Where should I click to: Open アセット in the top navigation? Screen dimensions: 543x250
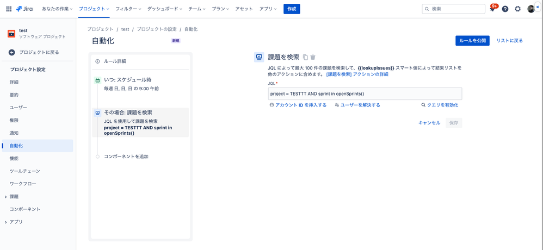pyautogui.click(x=244, y=9)
